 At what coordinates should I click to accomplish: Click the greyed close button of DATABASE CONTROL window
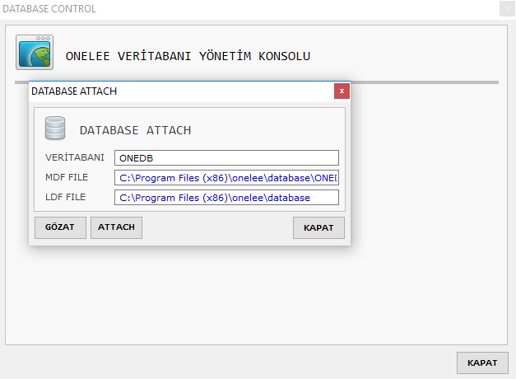click(x=507, y=9)
